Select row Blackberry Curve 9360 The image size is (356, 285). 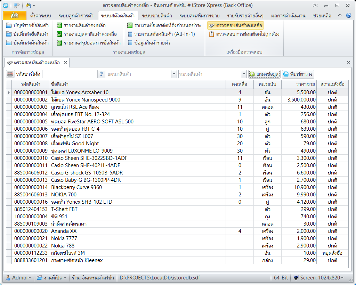[177, 187]
